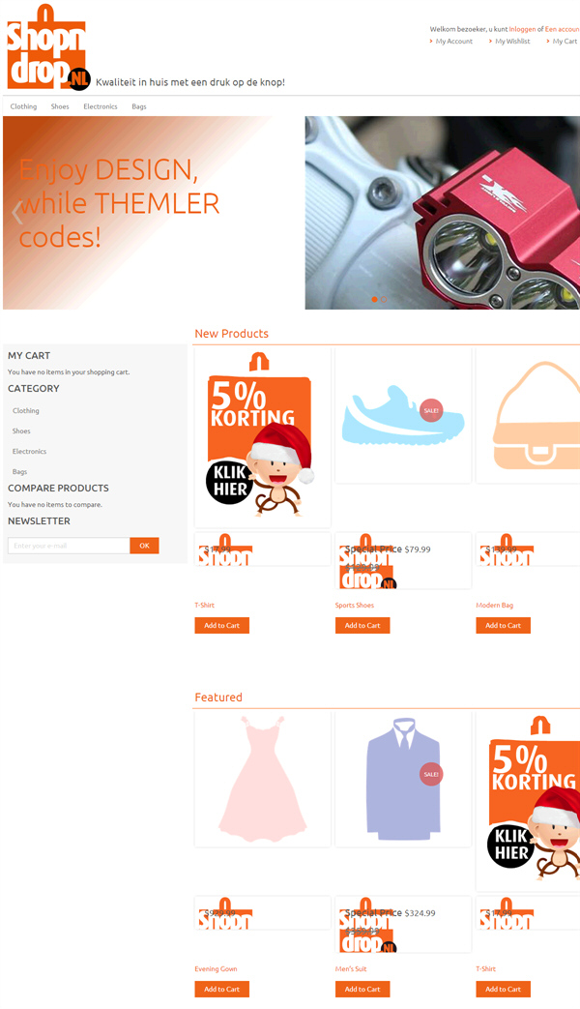Open the Men's Suit product image
The height and width of the screenshot is (1009, 580).
pos(403,780)
